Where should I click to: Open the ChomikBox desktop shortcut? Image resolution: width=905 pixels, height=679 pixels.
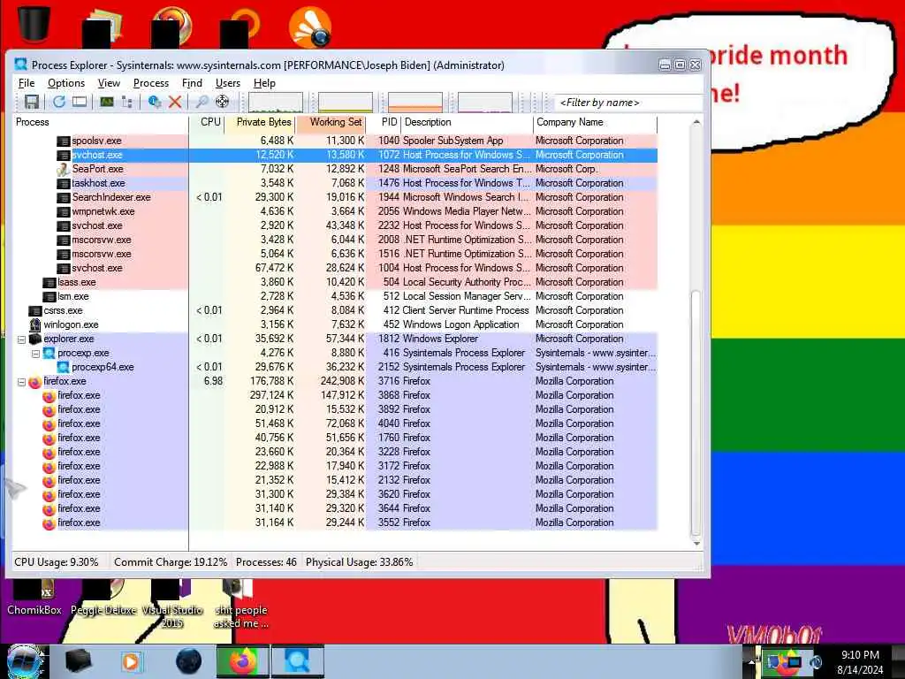[x=34, y=599]
